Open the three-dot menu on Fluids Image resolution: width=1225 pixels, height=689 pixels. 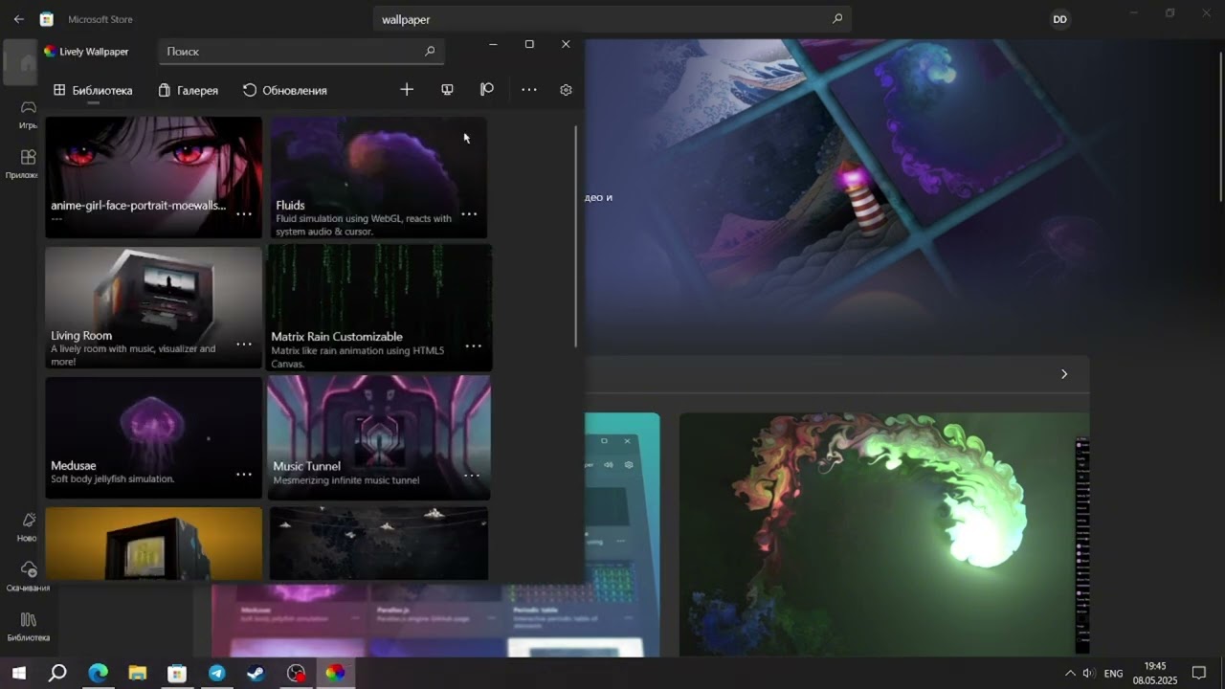coord(469,214)
